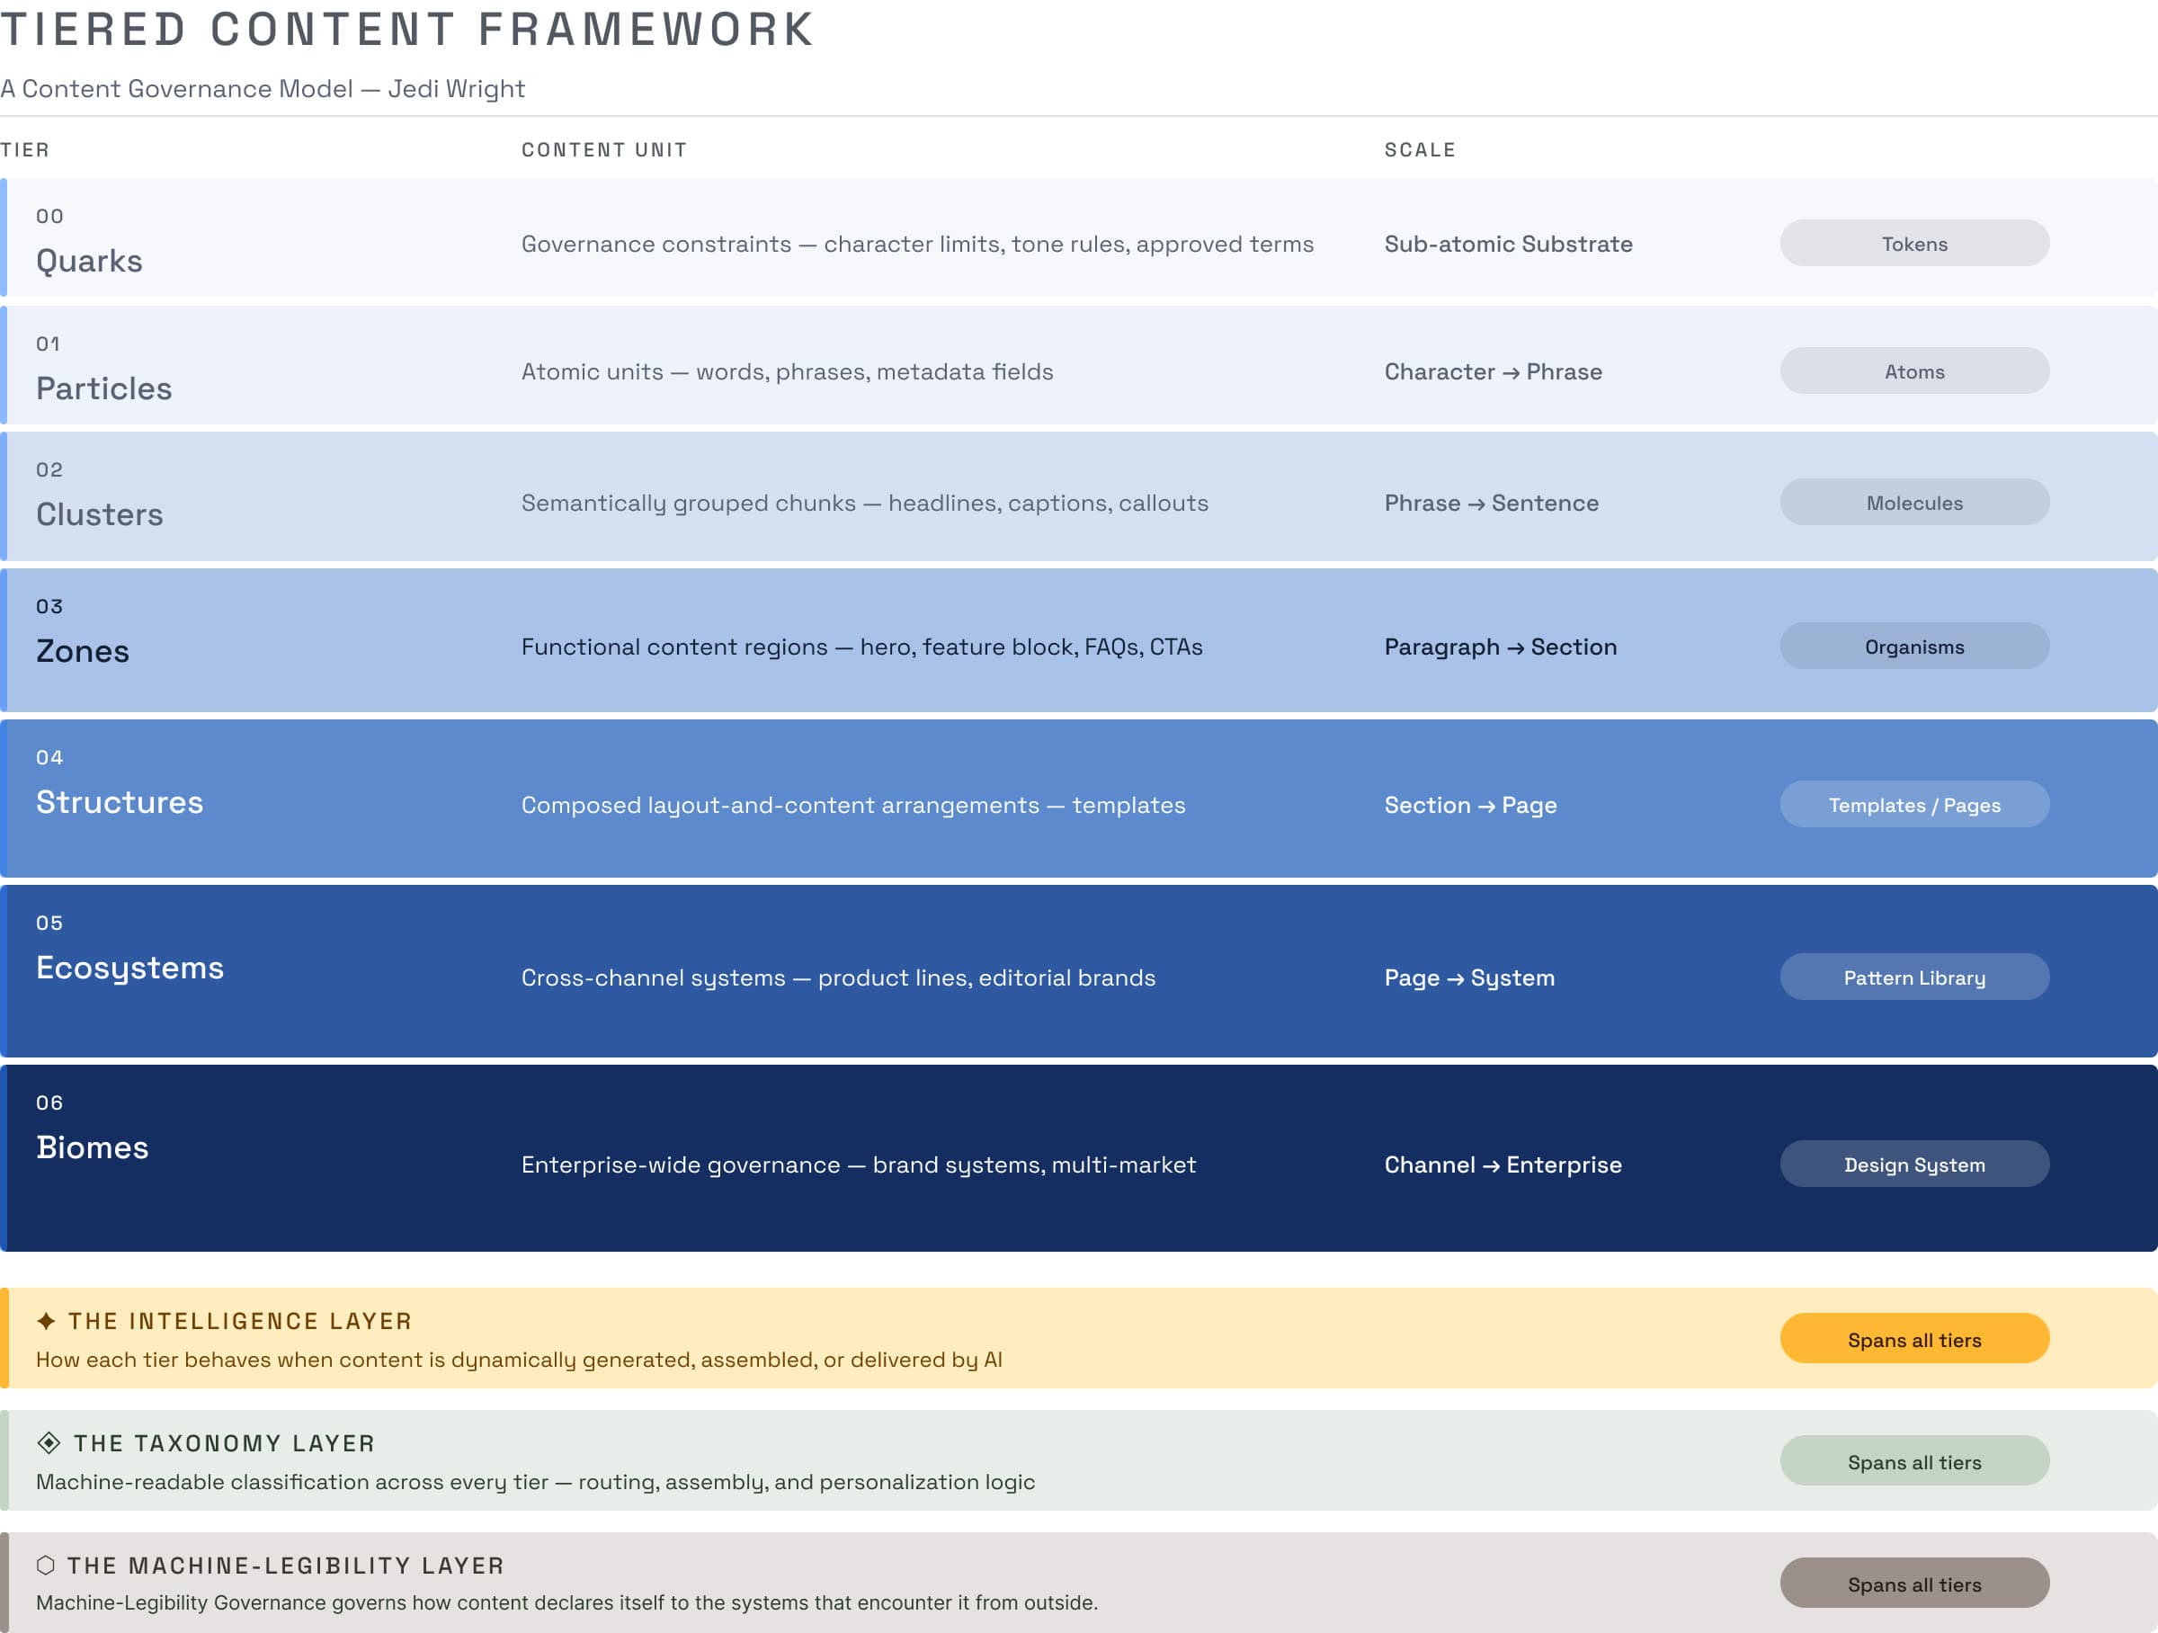
Task: Click the TIER column header
Action: pos(24,149)
